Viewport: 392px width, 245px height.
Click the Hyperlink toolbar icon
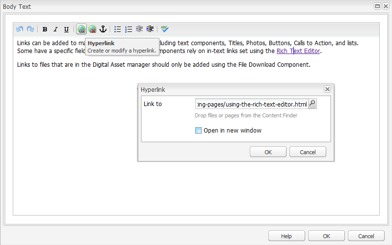coord(81,29)
